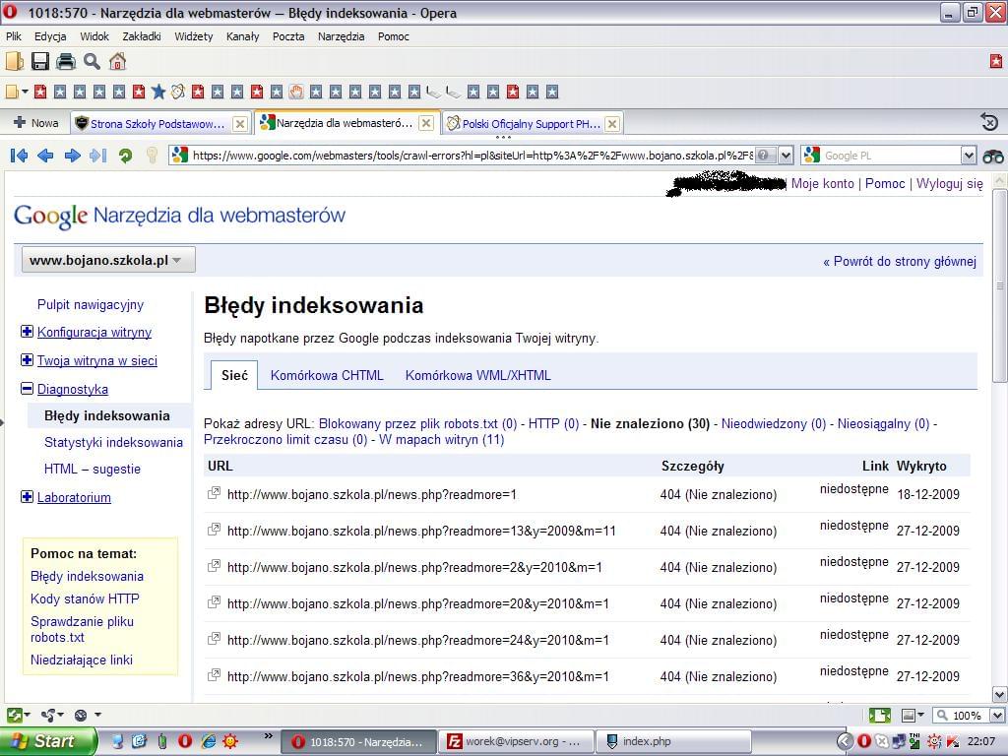The width and height of the screenshot is (1008, 756).
Task: Collapse the Diagnostyka section
Action: click(27, 388)
